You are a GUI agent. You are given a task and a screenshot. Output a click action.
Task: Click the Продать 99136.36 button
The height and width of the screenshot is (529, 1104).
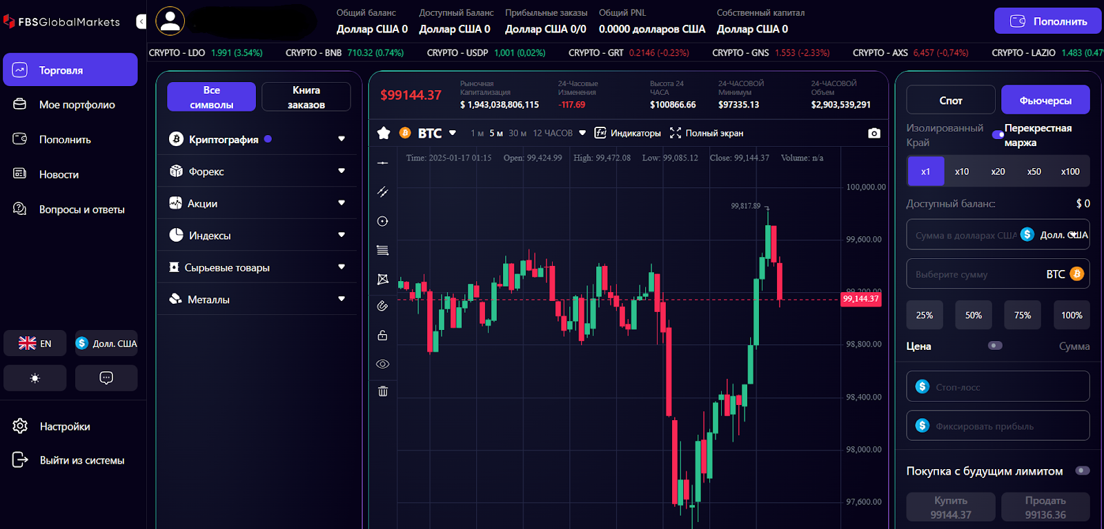point(1045,507)
